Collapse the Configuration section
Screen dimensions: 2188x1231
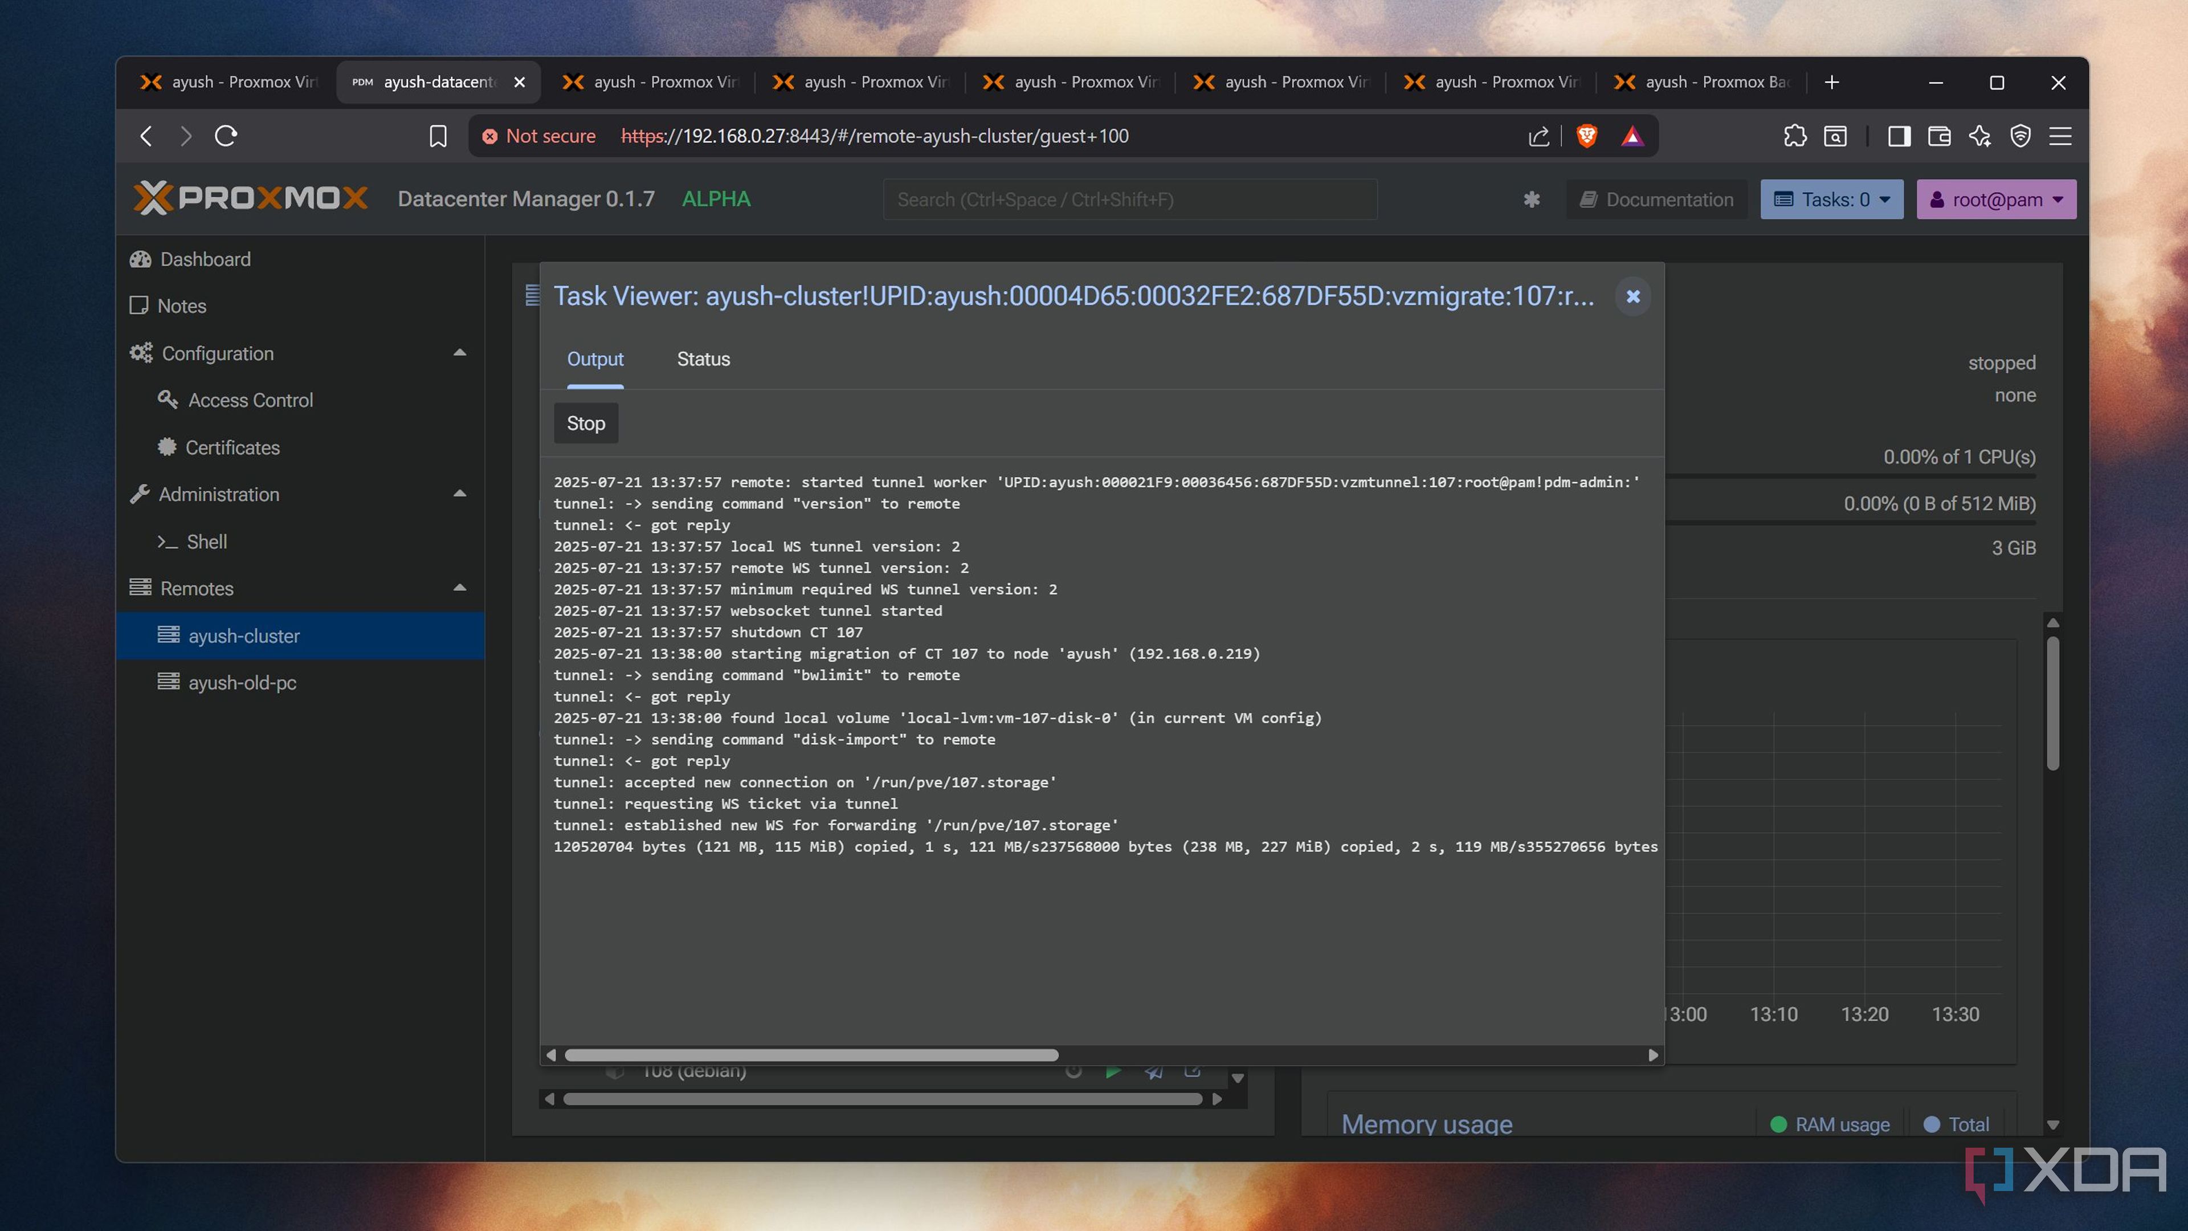(459, 353)
